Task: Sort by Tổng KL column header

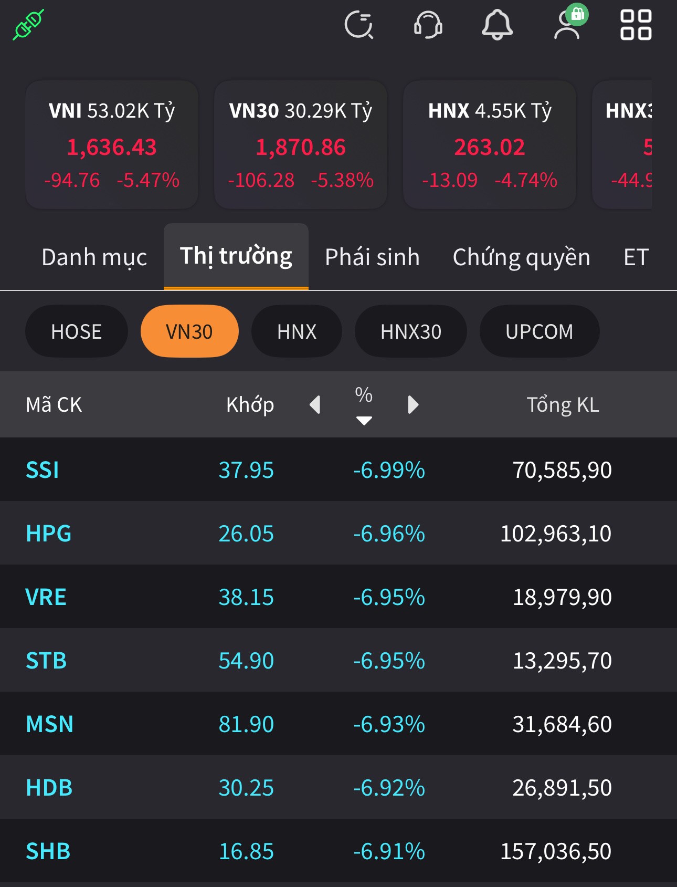Action: (563, 405)
